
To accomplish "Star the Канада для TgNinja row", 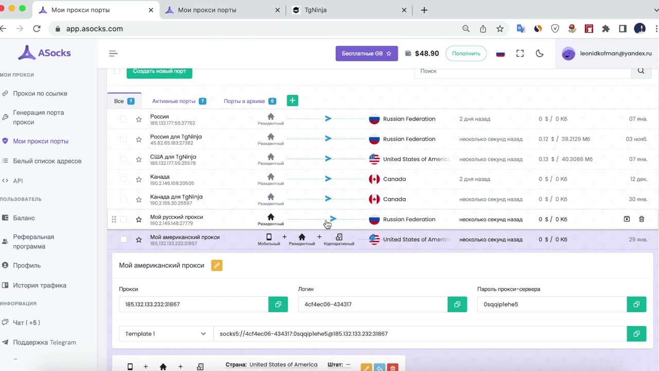I will 138,199.
